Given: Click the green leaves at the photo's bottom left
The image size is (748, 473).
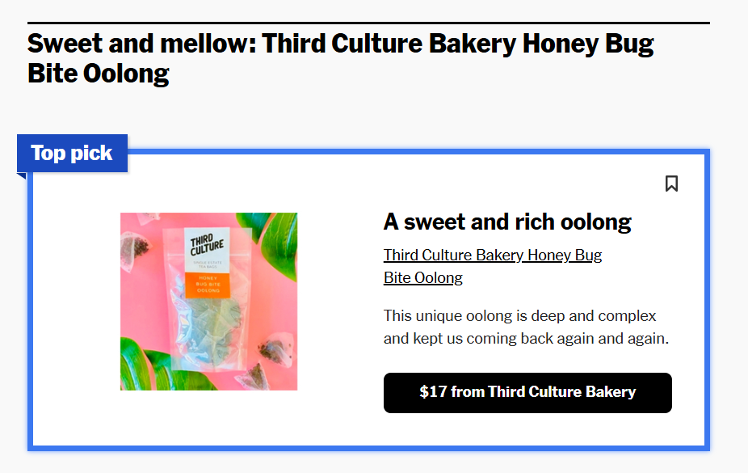Looking at the screenshot, I should click(x=148, y=365).
